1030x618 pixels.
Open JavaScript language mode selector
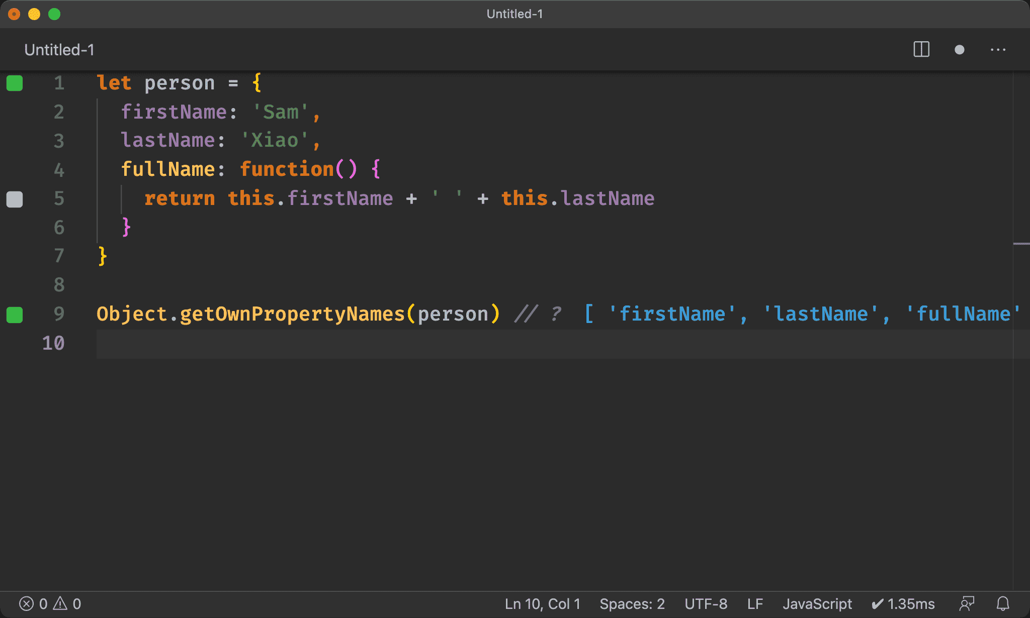coord(817,603)
